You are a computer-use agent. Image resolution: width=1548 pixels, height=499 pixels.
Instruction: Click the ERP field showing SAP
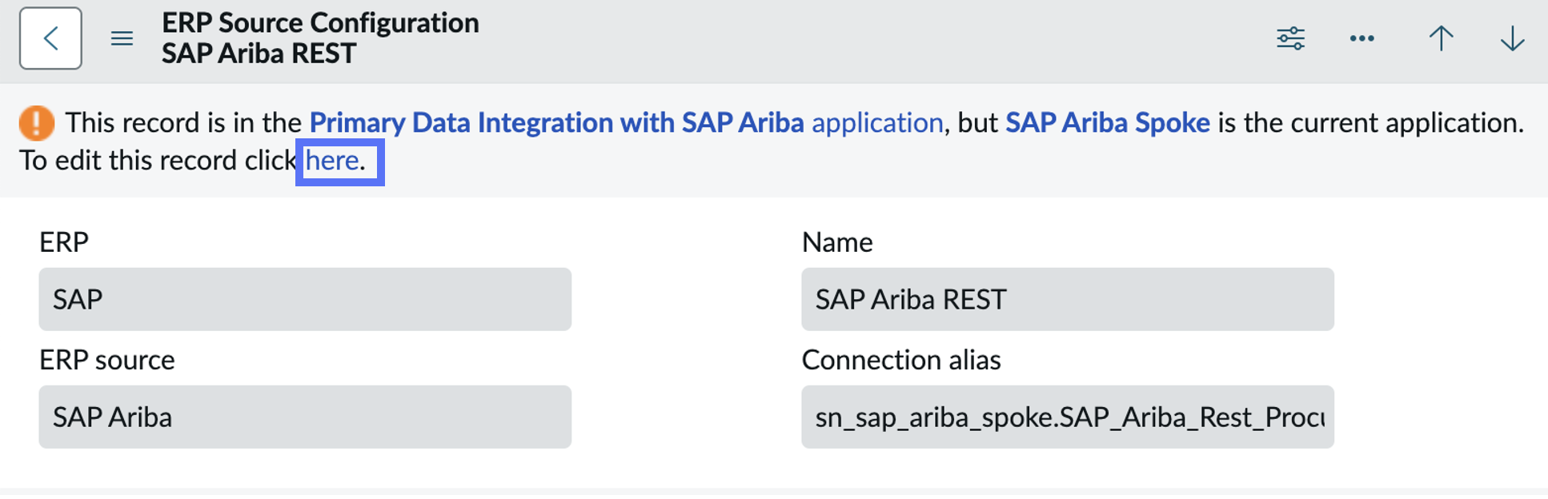point(305,299)
